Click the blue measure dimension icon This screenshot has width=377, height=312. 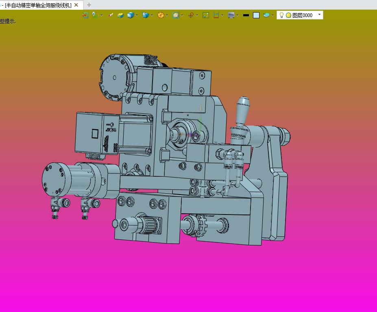(x=216, y=15)
